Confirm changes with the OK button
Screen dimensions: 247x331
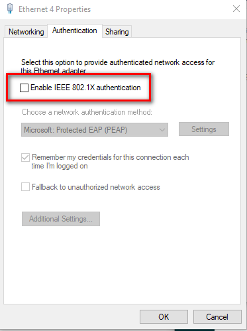(164, 317)
